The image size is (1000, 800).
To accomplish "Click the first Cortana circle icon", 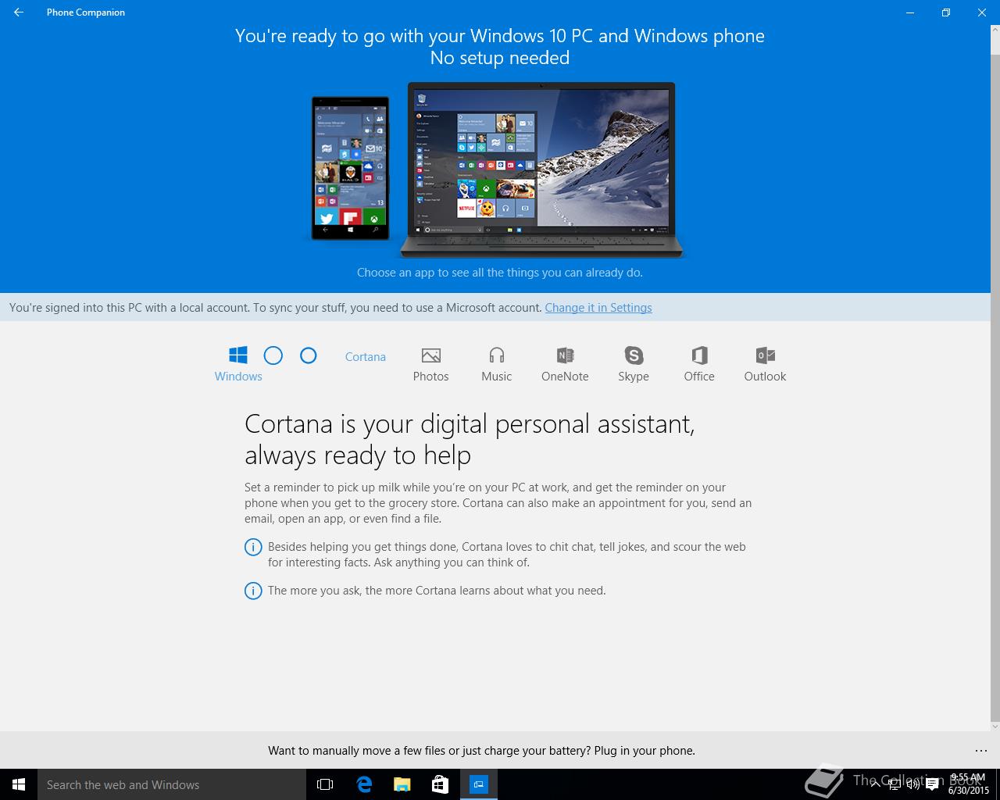I will click(273, 356).
